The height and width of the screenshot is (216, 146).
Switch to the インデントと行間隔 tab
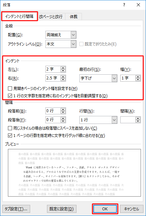click(19, 17)
